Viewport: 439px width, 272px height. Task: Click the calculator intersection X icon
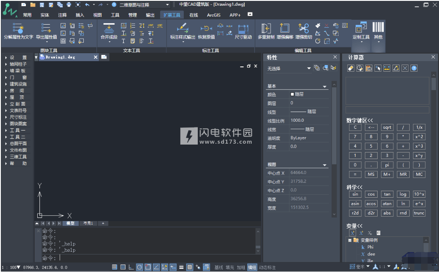tap(405, 68)
